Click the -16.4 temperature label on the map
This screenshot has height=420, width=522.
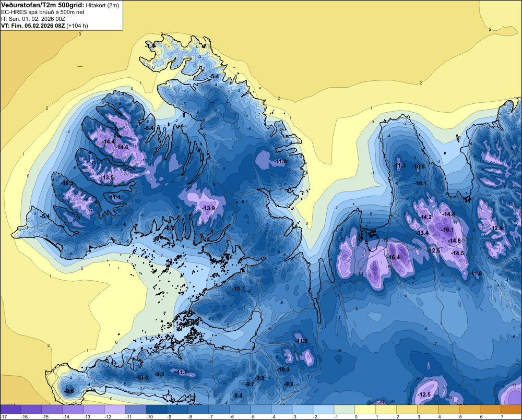[394, 257]
